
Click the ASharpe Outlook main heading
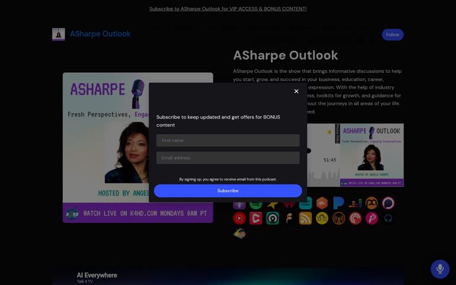pyautogui.click(x=285, y=55)
